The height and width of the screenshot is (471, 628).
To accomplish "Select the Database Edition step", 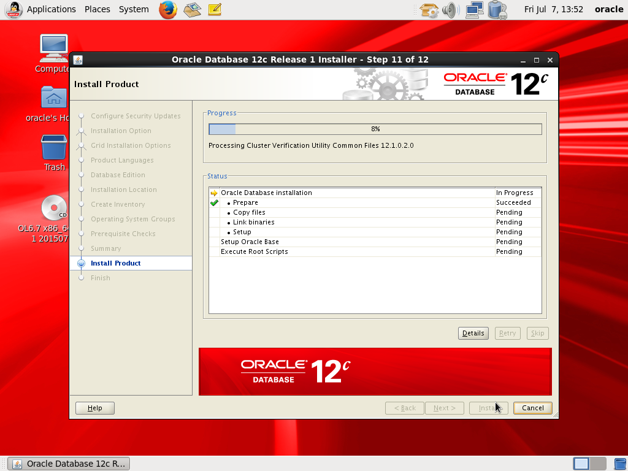I will pos(118,175).
